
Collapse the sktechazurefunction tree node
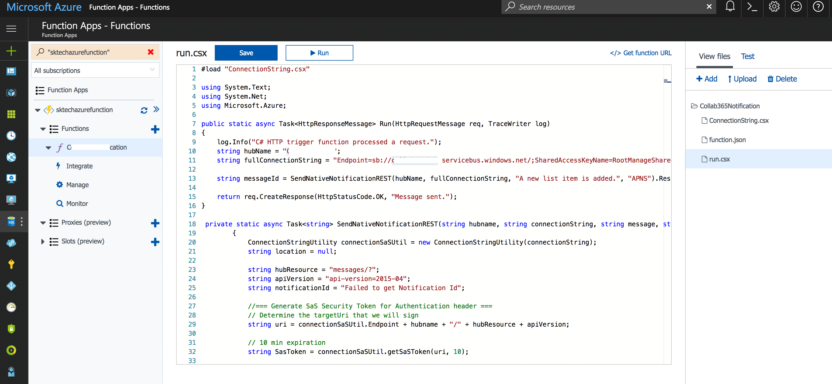(x=38, y=110)
